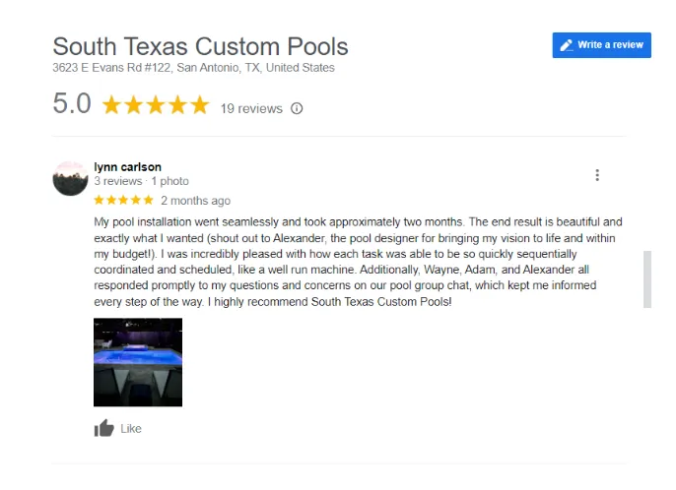
Task: Click the 3623 E Evans Rd address
Action: pos(193,68)
